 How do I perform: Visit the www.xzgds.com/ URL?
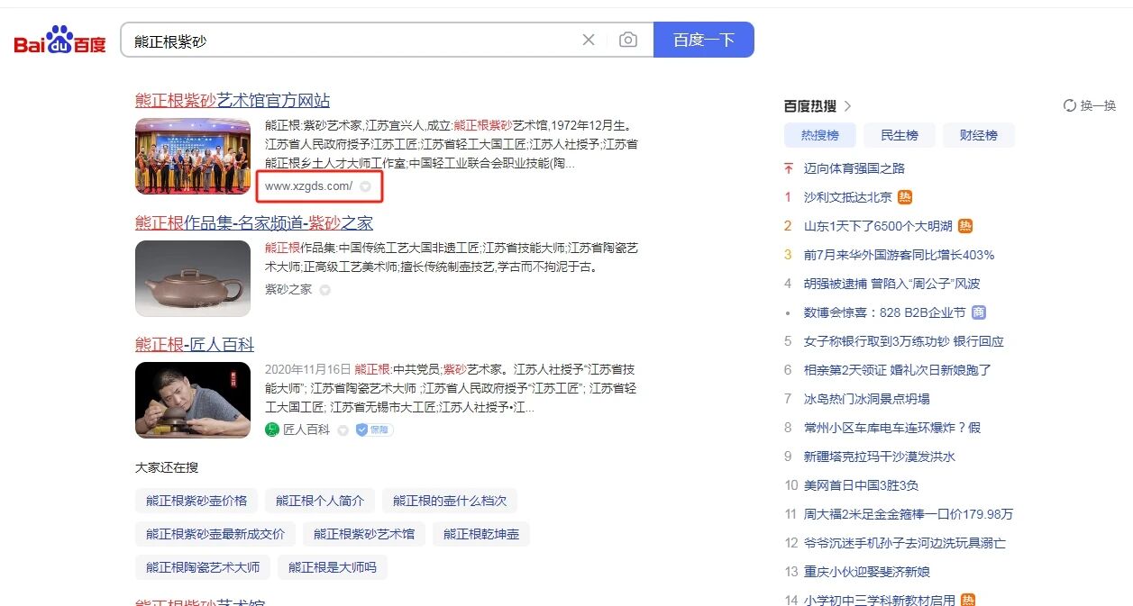coord(308,186)
